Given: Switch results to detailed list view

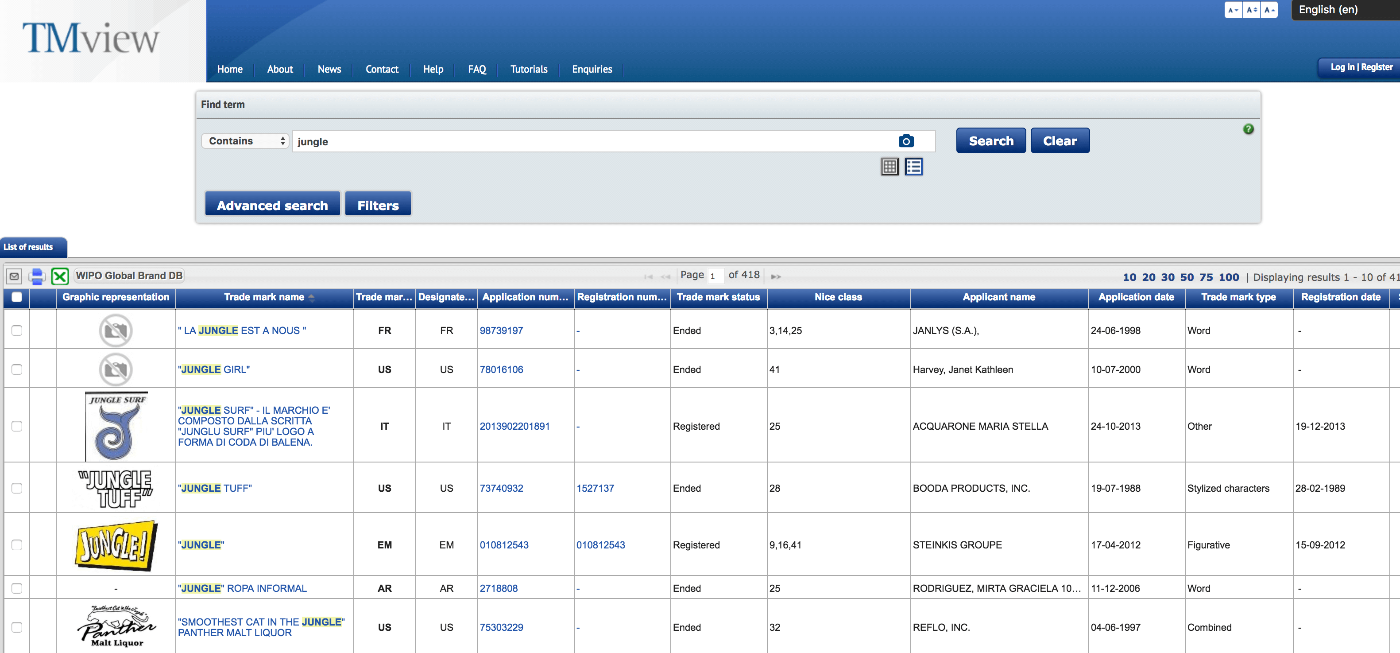Looking at the screenshot, I should pyautogui.click(x=913, y=167).
